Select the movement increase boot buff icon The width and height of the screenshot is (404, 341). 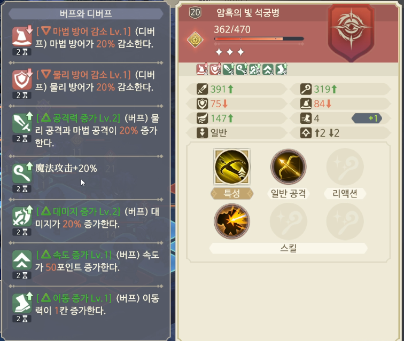(x=22, y=303)
